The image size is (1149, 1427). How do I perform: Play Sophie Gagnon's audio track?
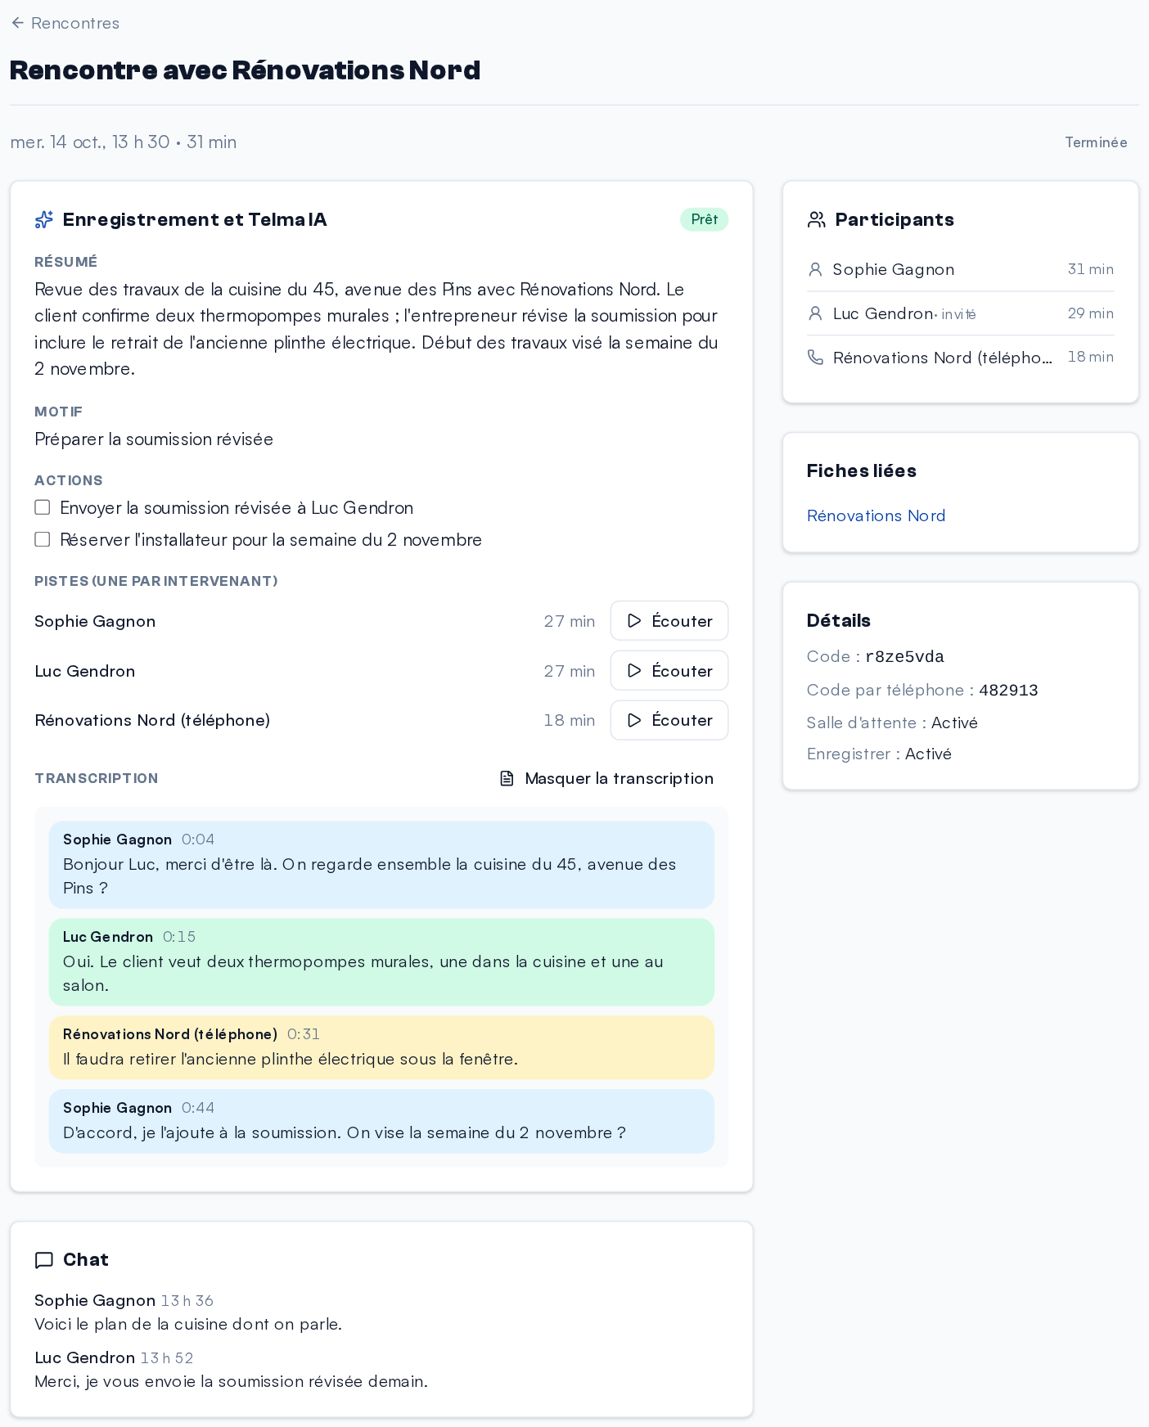pos(669,621)
